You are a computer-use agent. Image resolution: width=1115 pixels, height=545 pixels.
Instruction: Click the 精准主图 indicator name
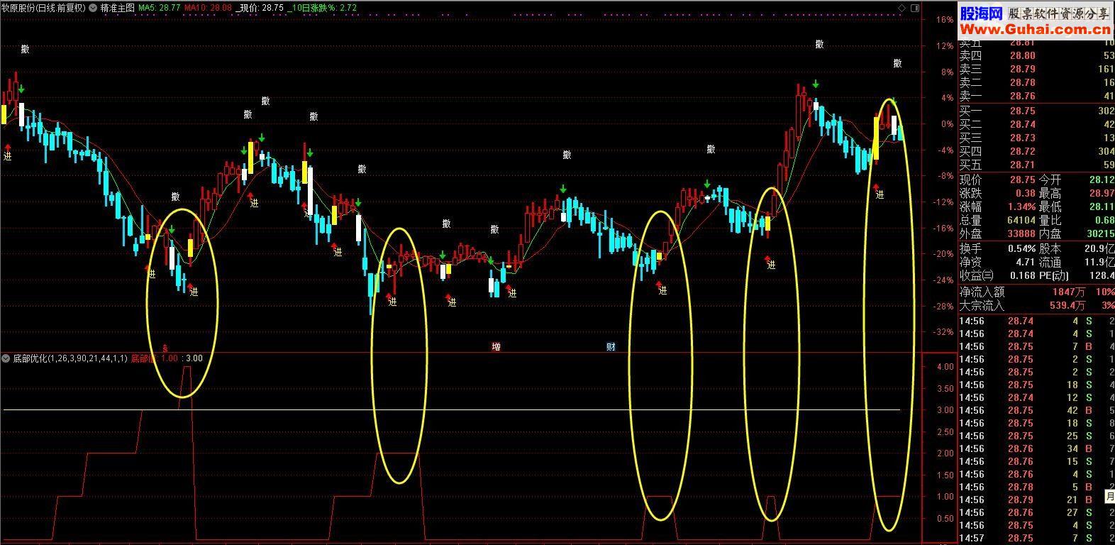pos(118,8)
